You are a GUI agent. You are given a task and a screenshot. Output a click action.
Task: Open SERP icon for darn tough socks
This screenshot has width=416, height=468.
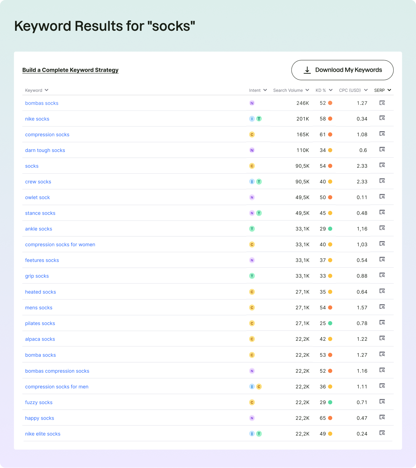[382, 149]
